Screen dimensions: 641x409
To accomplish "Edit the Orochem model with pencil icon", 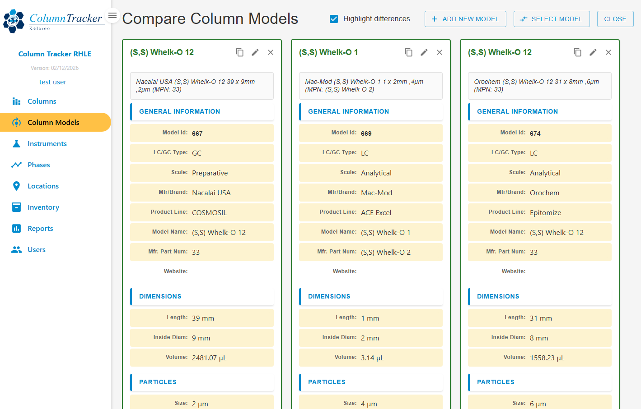I will 593,52.
